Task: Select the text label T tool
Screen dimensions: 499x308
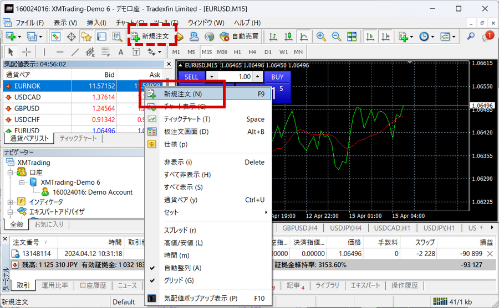Action: coord(136,52)
